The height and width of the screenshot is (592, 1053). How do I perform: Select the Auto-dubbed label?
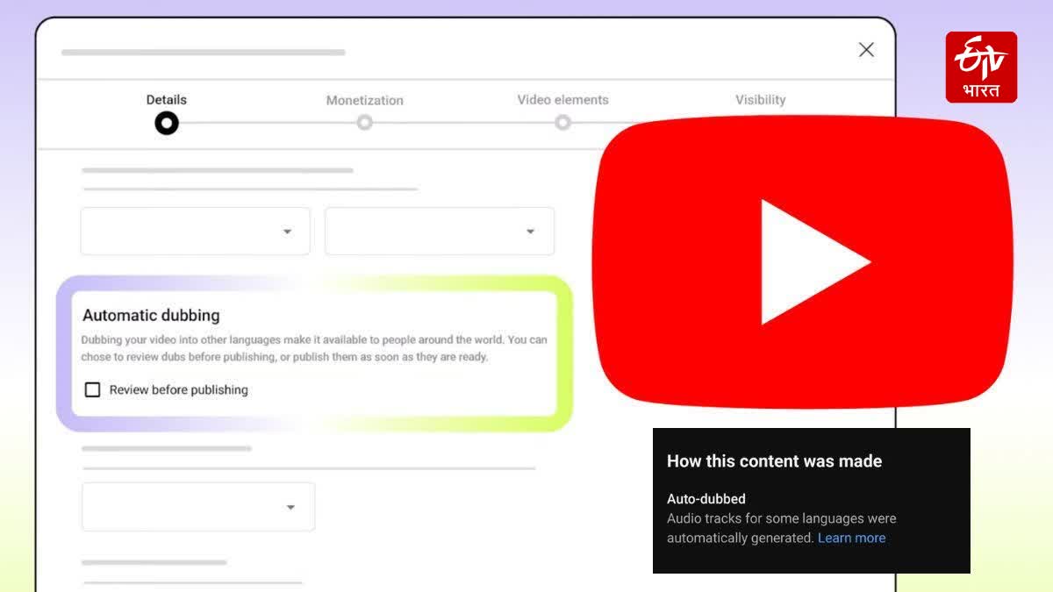pyautogui.click(x=706, y=499)
